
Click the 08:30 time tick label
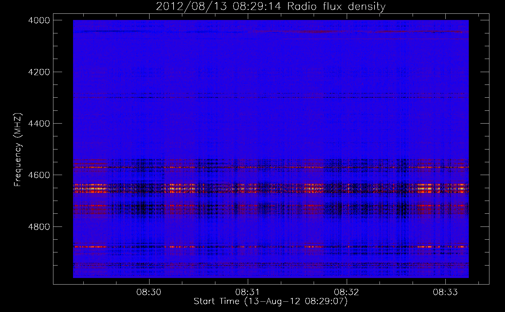(x=149, y=292)
